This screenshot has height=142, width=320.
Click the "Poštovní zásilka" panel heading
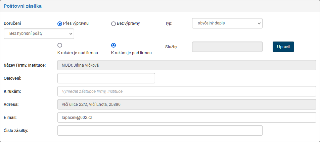tap(22, 6)
